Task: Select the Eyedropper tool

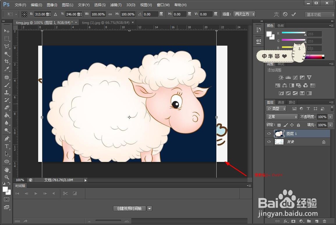Action: (7, 69)
